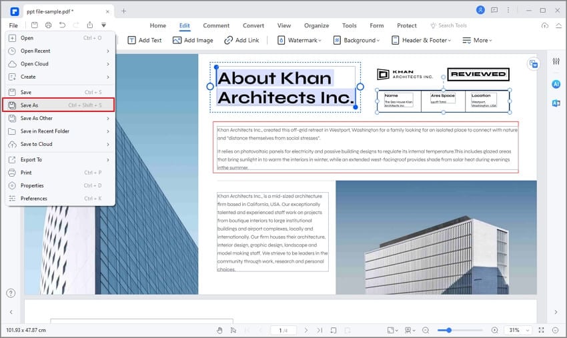Select Open Cloud menu entry

point(60,64)
